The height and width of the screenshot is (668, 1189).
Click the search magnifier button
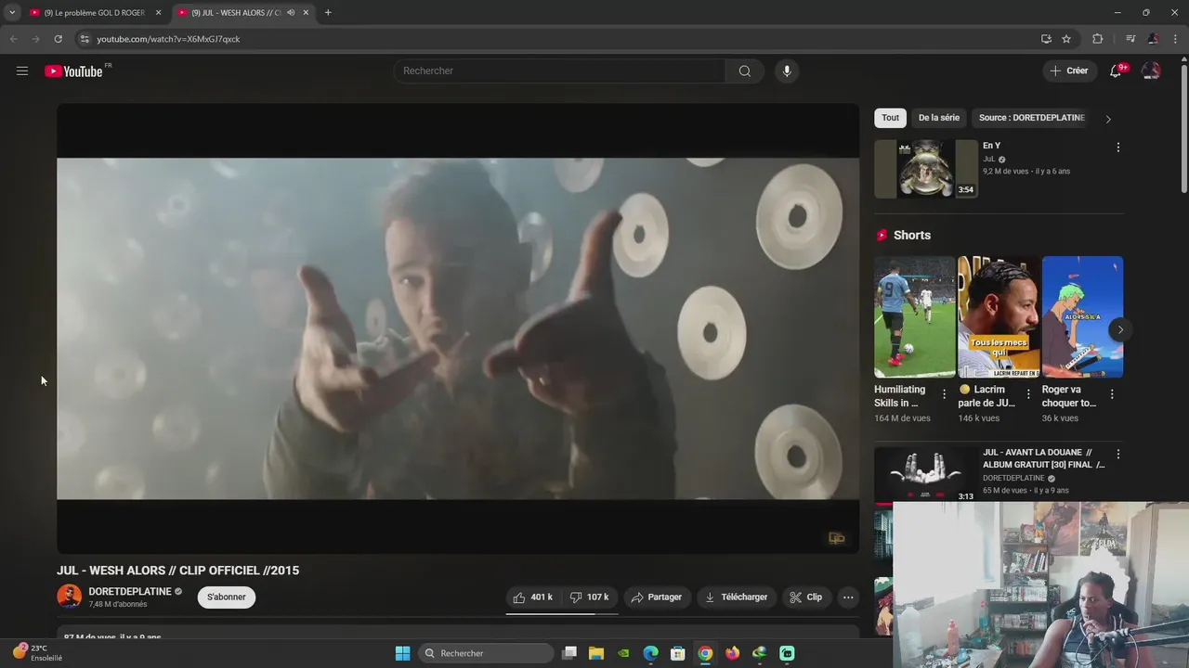pos(745,71)
